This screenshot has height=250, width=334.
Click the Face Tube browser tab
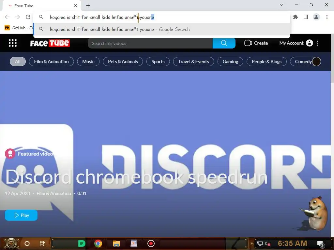(41, 6)
